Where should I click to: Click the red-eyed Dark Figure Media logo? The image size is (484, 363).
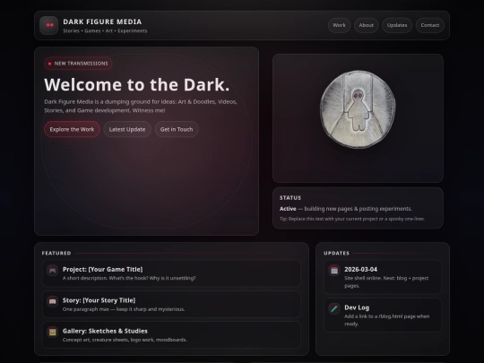[x=48, y=25]
